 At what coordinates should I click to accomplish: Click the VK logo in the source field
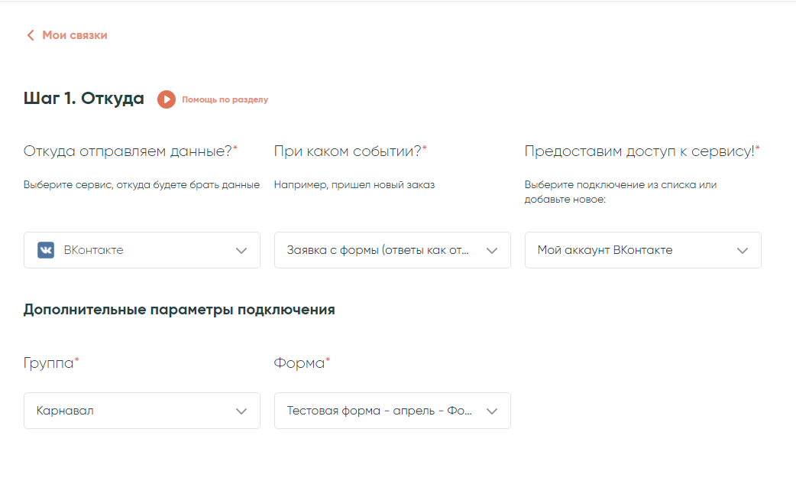coord(46,250)
